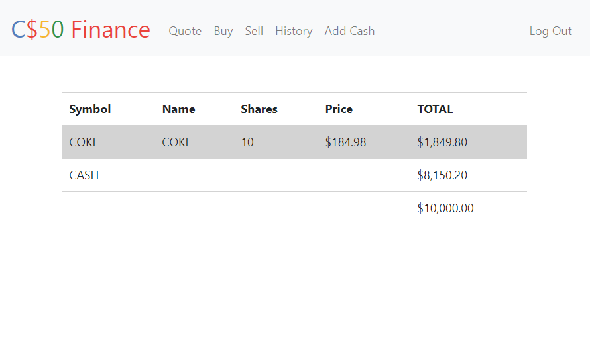
Task: Click the $10,000.00 grand total
Action: [x=445, y=208]
